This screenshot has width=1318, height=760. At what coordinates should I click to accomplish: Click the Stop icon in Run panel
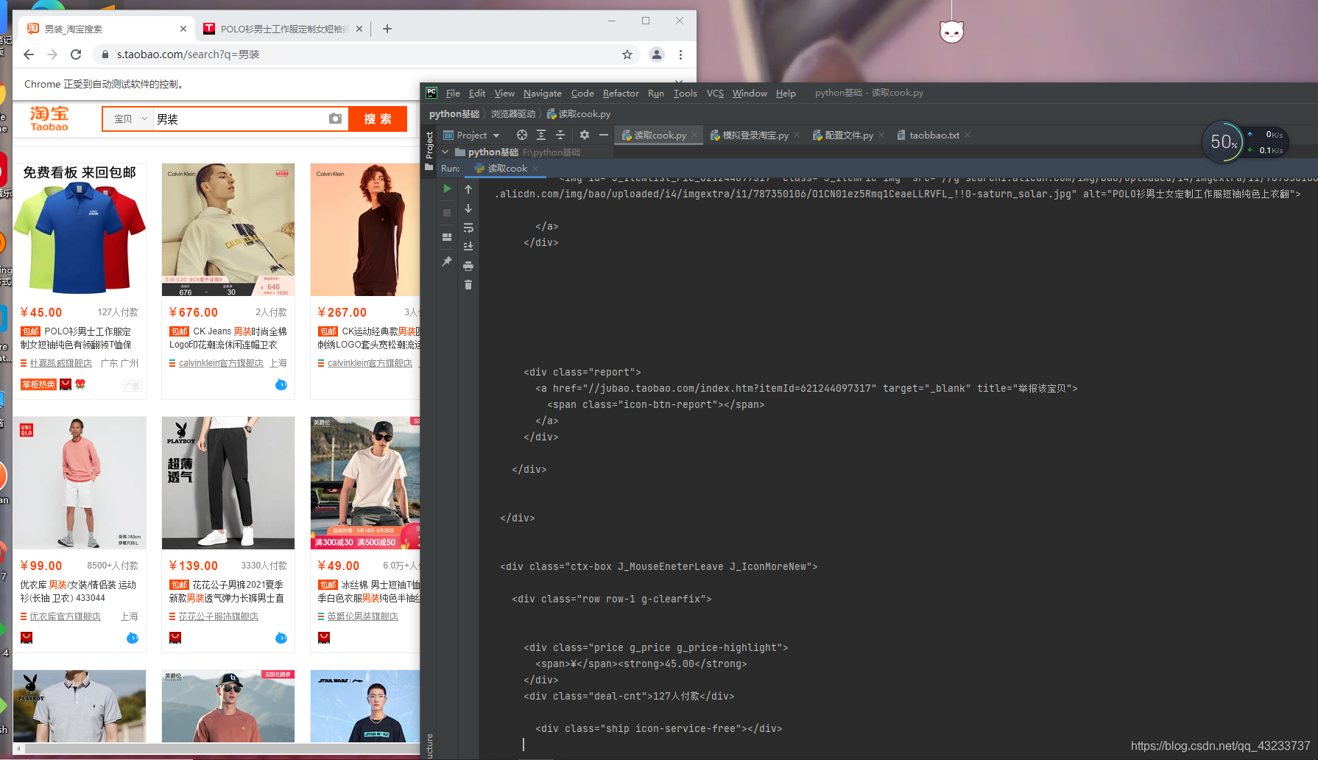[x=447, y=213]
